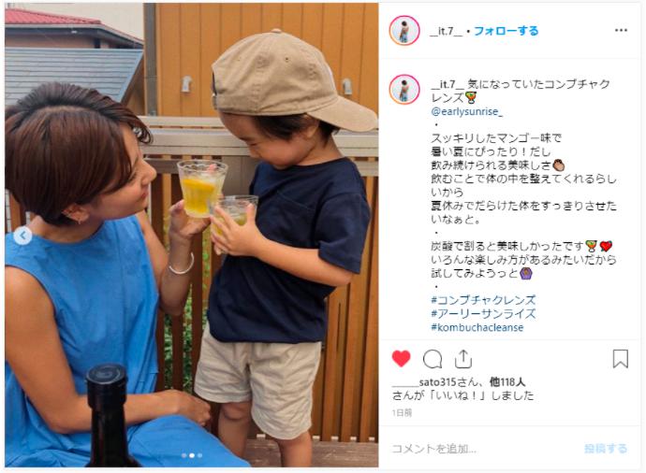Screen dimensions: 646x473
Task: Open the caption profile avatar of _it.7_
Action: click(404, 89)
